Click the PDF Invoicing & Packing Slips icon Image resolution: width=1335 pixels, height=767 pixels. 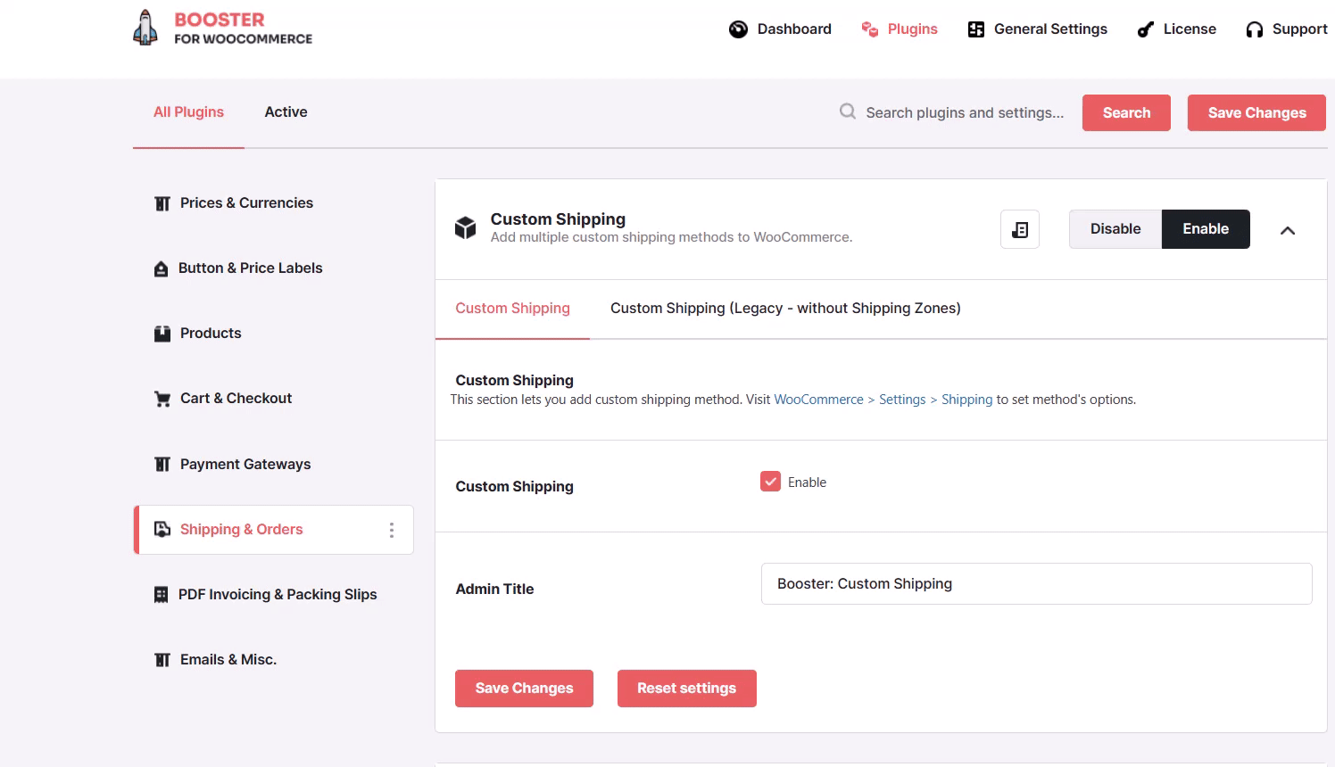pyautogui.click(x=161, y=595)
